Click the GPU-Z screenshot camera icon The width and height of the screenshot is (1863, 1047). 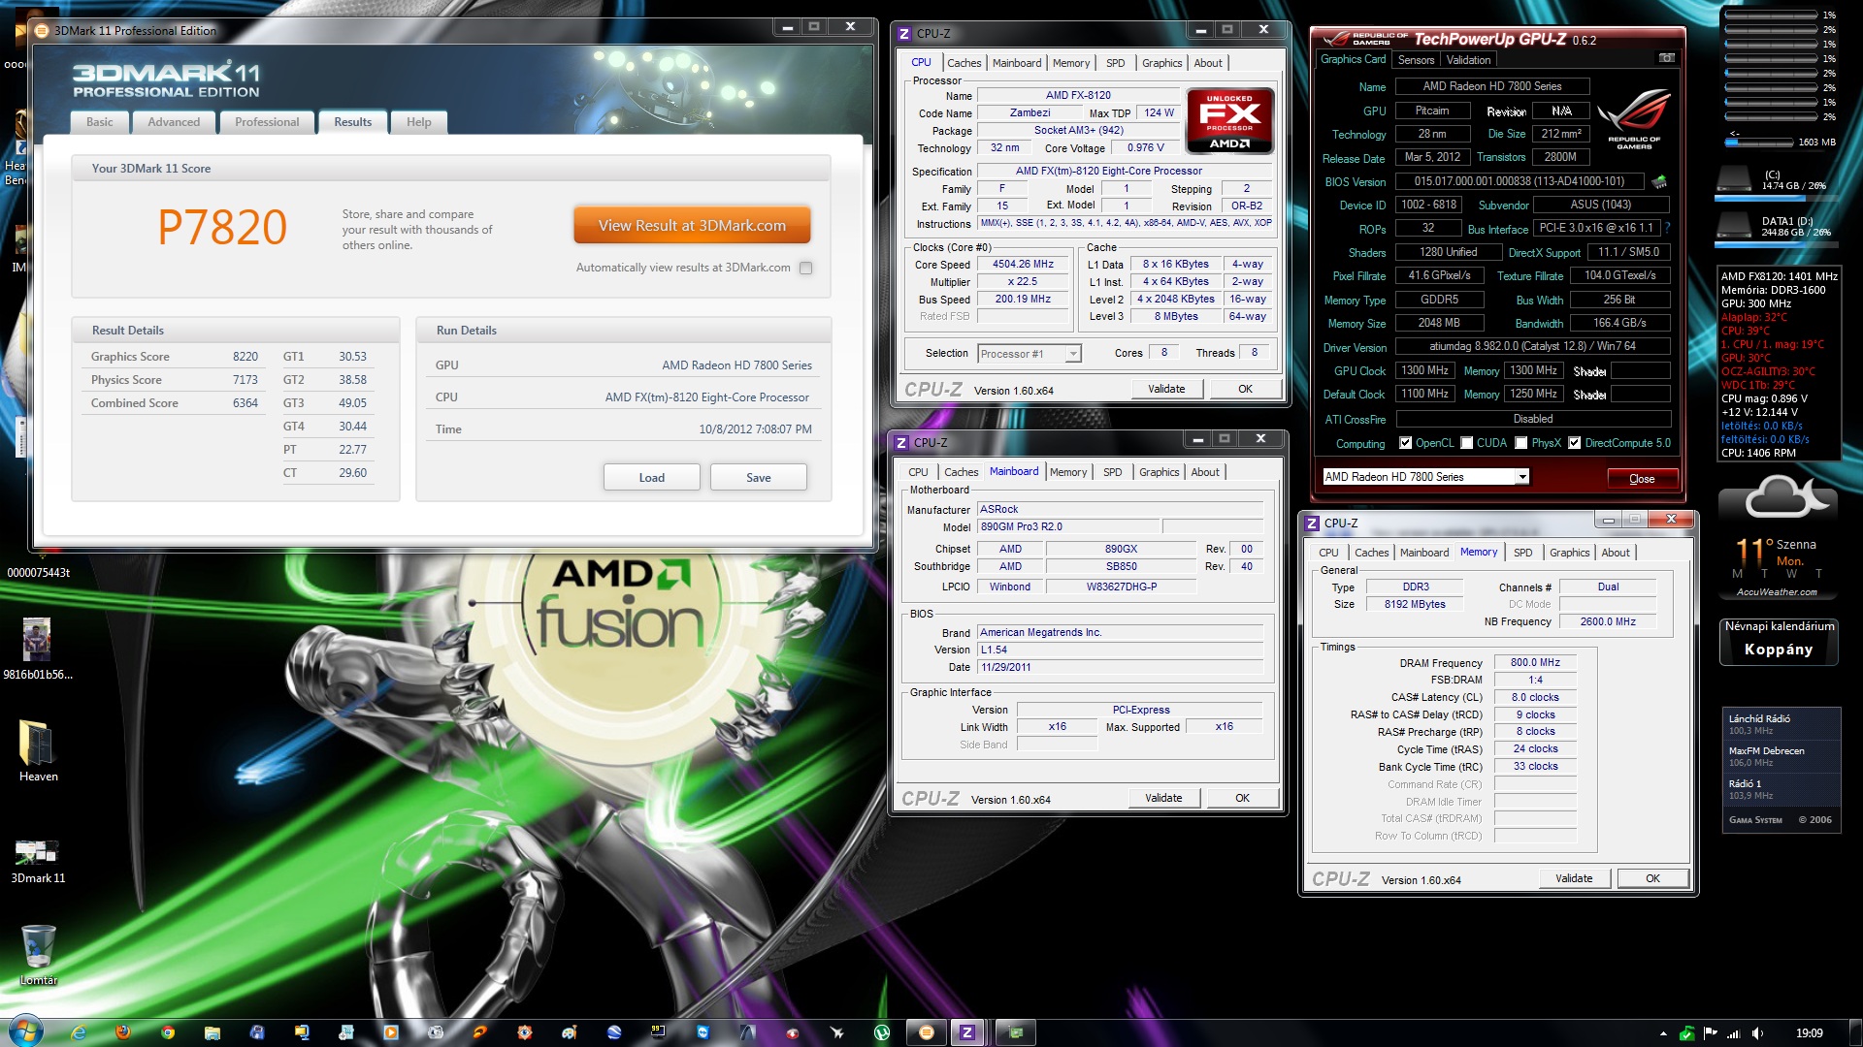pos(1666,58)
